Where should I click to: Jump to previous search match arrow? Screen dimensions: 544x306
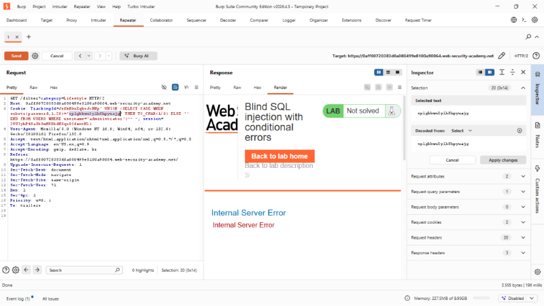coord(27,270)
